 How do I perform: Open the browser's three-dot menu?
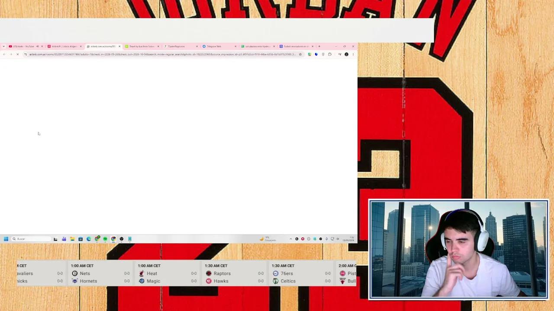tap(353, 54)
